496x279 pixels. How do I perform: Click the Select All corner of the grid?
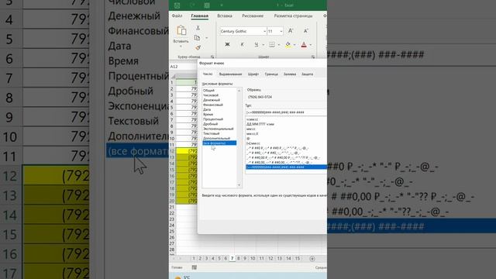pyautogui.click(x=173, y=77)
